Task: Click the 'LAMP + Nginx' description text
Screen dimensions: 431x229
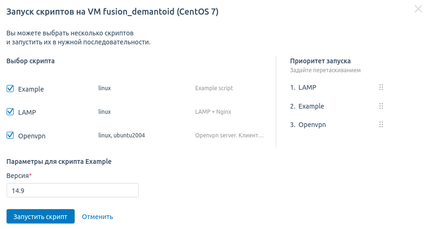Action: [213, 112]
